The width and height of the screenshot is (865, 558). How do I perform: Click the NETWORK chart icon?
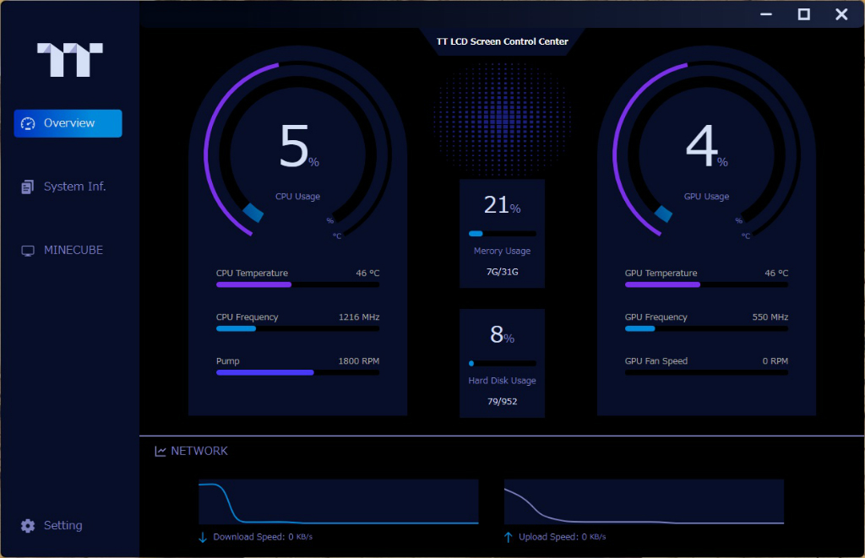[160, 451]
